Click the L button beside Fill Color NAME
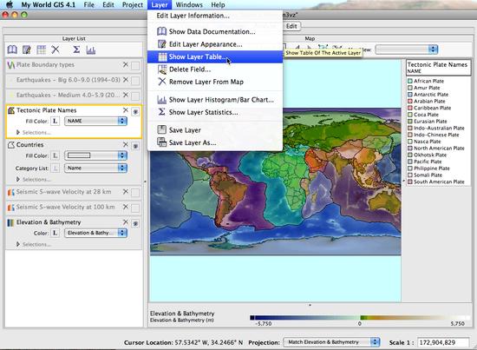 [x=55, y=122]
